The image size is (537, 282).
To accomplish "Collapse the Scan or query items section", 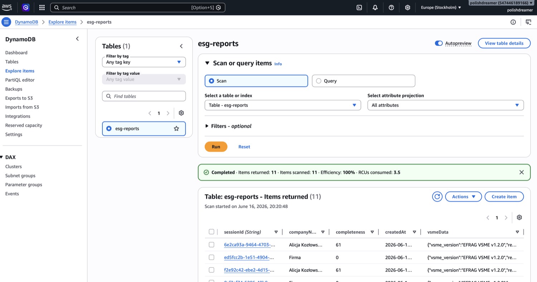I will [x=207, y=63].
